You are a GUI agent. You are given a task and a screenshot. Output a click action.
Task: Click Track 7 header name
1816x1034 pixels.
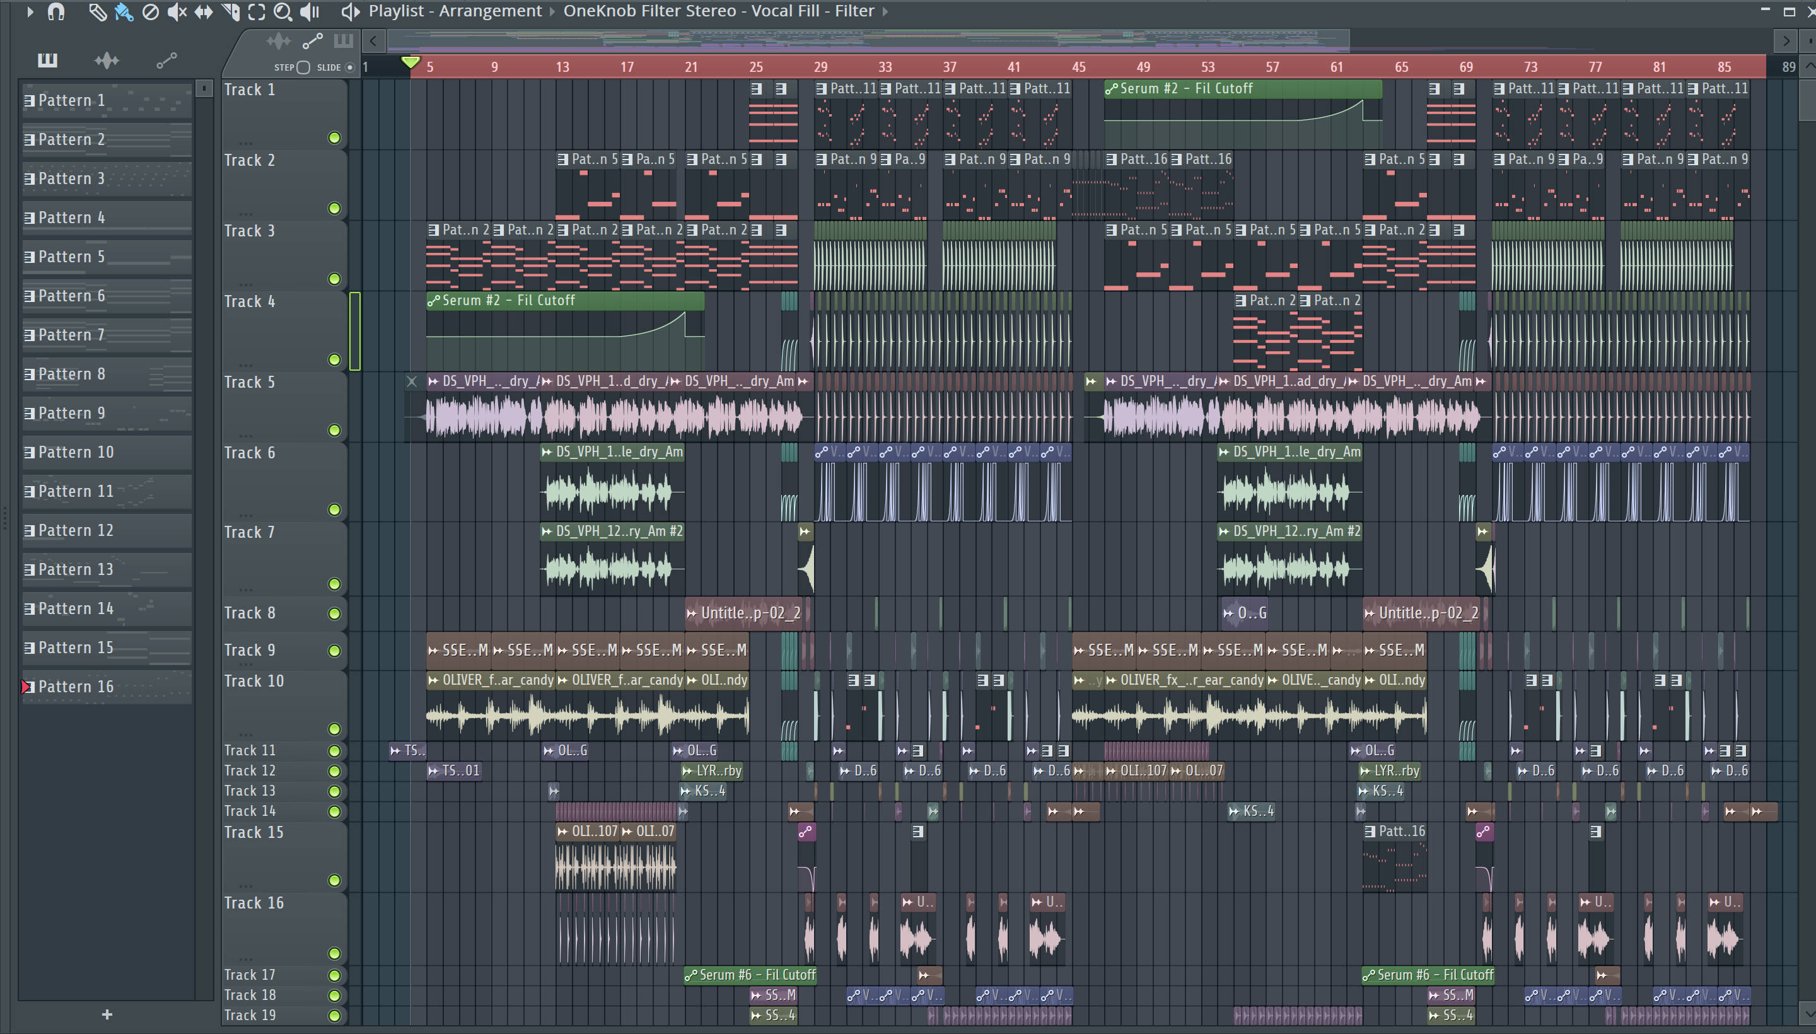tap(248, 533)
